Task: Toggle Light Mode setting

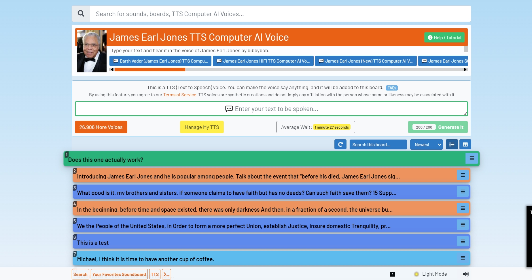Action: (431, 274)
